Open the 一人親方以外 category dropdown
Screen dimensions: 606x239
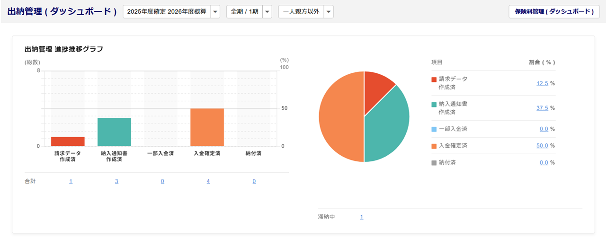pyautogui.click(x=329, y=12)
